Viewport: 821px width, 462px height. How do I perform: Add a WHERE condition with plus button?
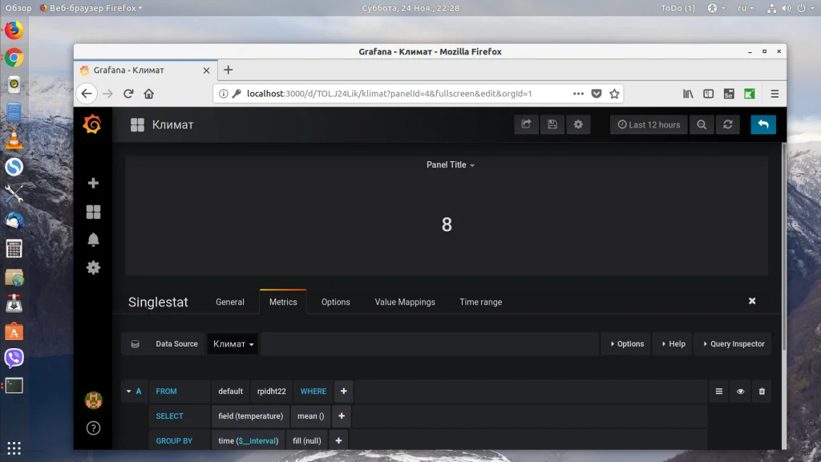point(343,391)
